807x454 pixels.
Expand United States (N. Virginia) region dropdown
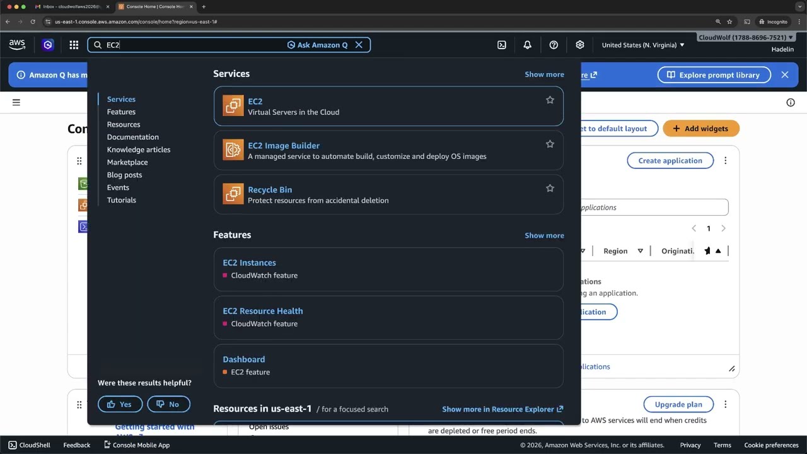tap(643, 45)
